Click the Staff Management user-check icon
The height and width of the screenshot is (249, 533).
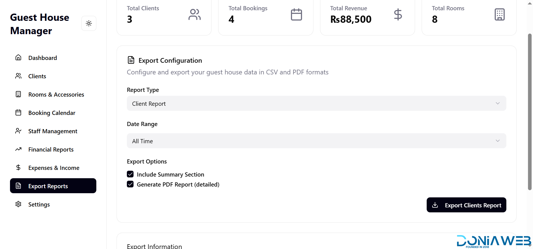point(18,131)
